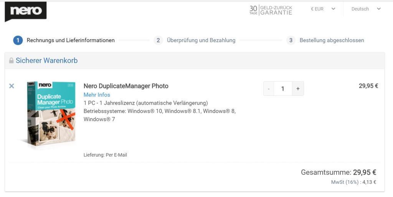Click the step 3 number circle
This screenshot has height=197, width=393.
click(x=291, y=40)
